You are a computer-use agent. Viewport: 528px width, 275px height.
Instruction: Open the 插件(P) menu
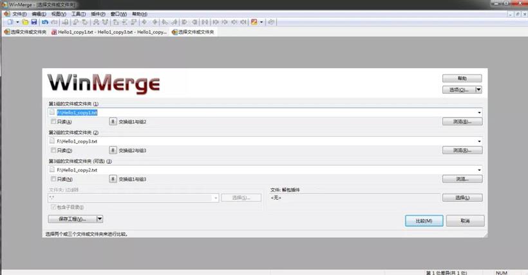(x=98, y=13)
